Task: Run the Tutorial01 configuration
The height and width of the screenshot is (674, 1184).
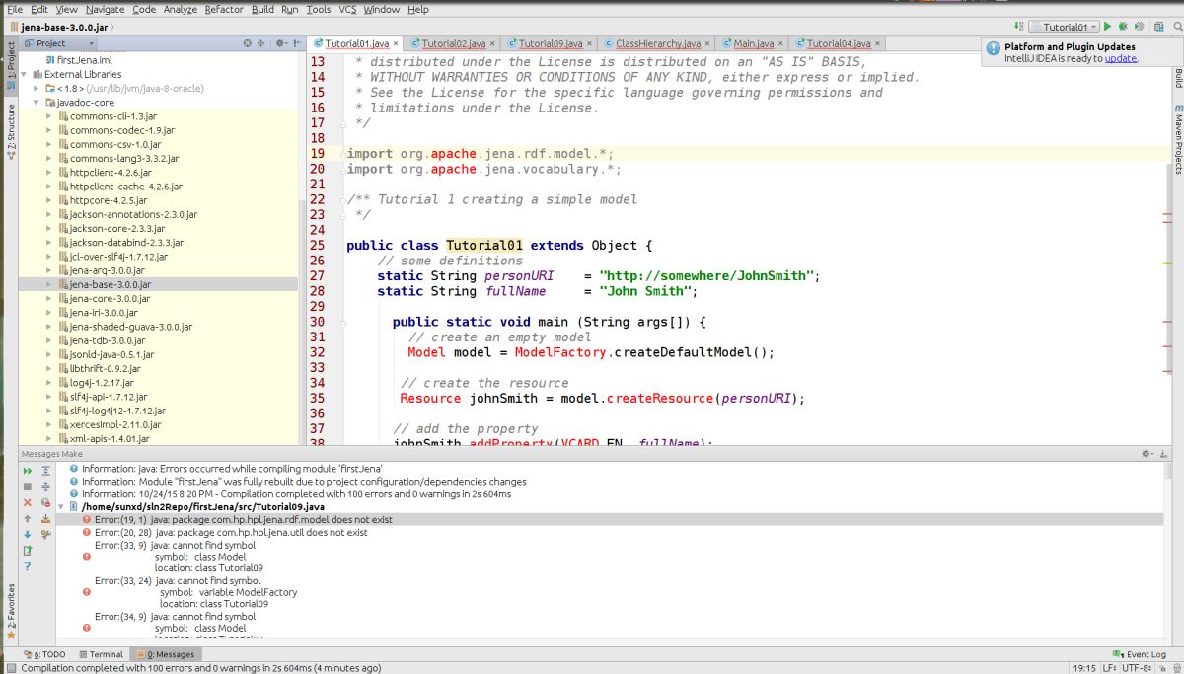Action: (1107, 27)
